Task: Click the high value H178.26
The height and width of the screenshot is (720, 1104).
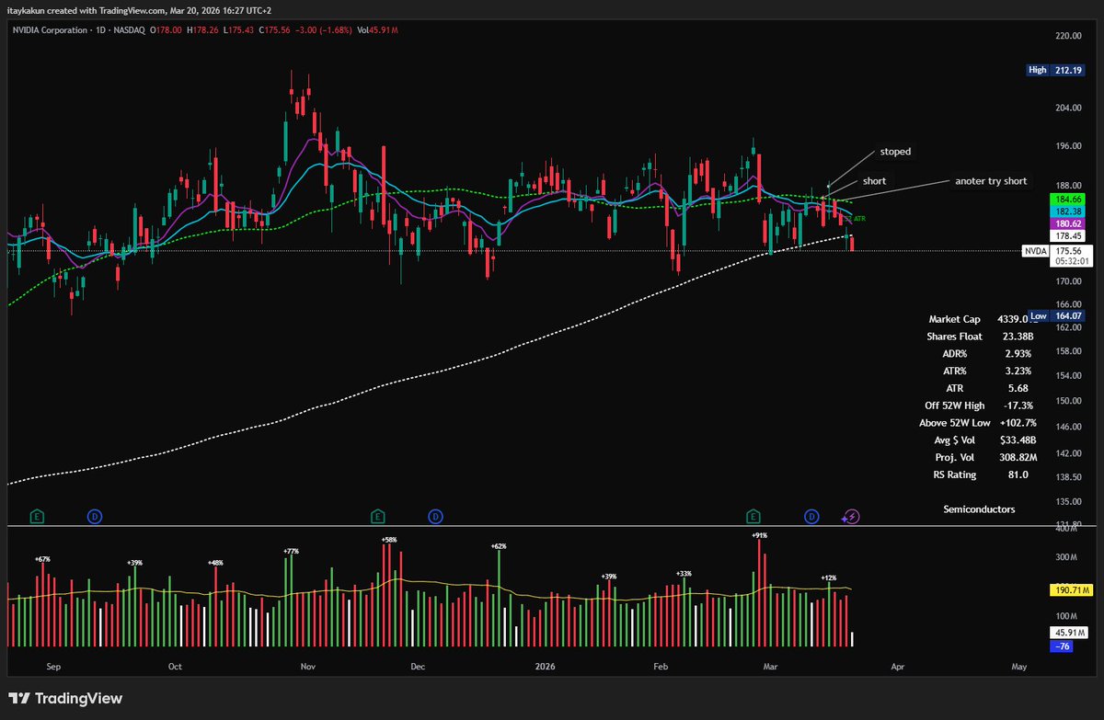Action: click(x=202, y=31)
